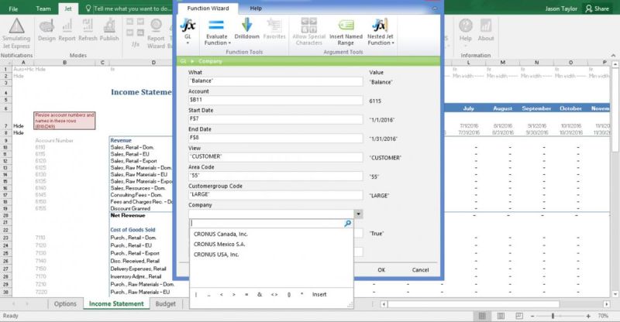Select CRONUS USA, Inc.
This screenshot has width=620, height=322.
point(216,255)
